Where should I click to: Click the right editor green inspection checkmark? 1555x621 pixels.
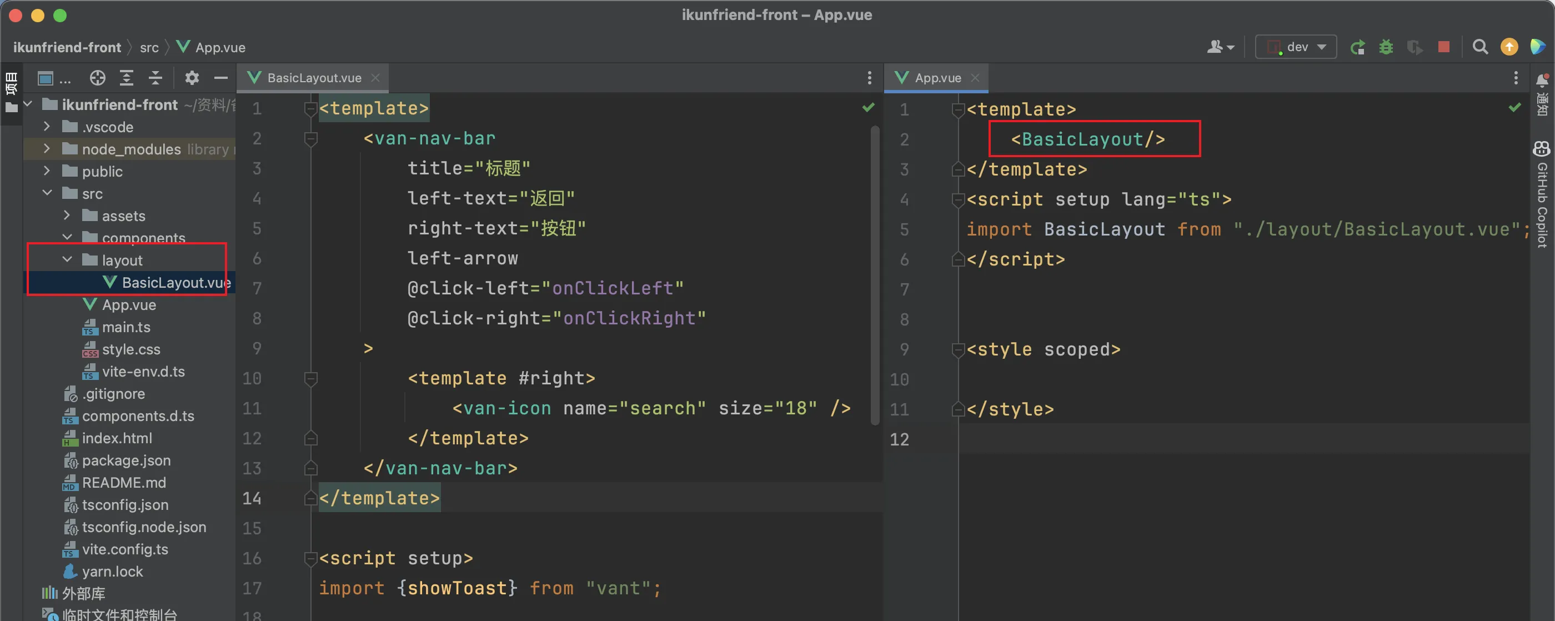(x=1514, y=107)
